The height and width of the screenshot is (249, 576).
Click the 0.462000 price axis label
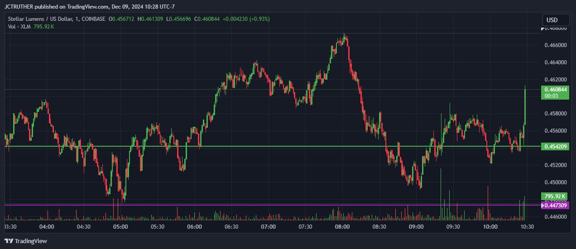555,80
